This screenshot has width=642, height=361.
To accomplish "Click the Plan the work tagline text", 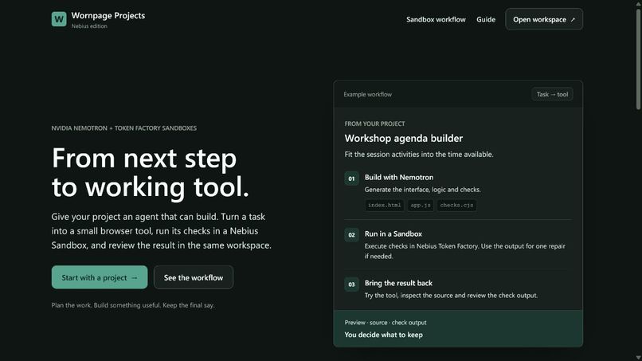I will (x=133, y=305).
